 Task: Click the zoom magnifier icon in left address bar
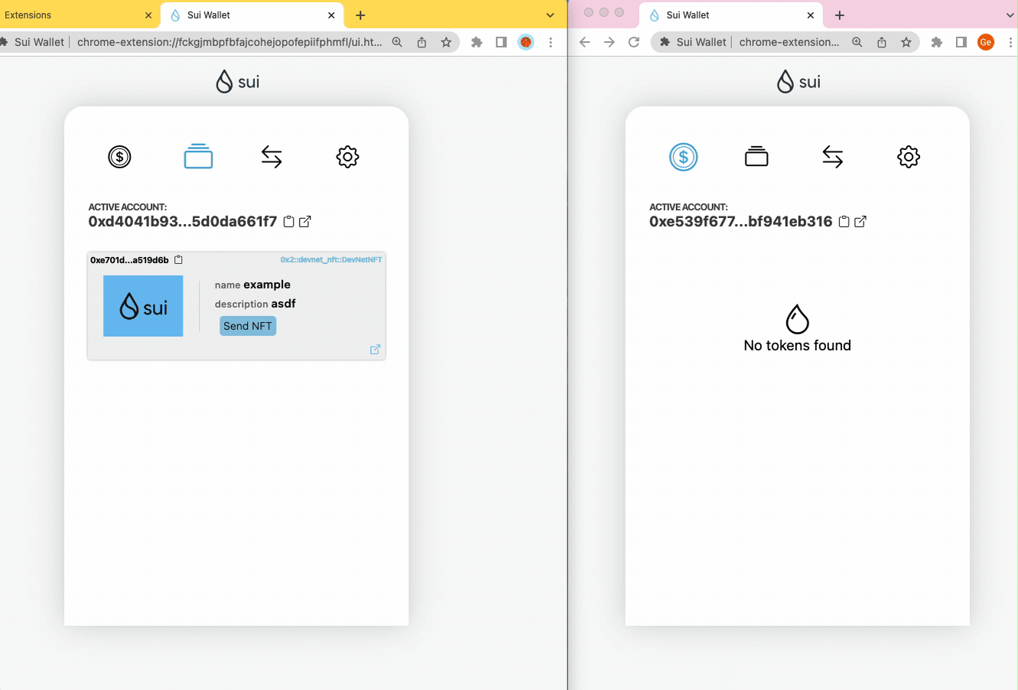tap(397, 42)
